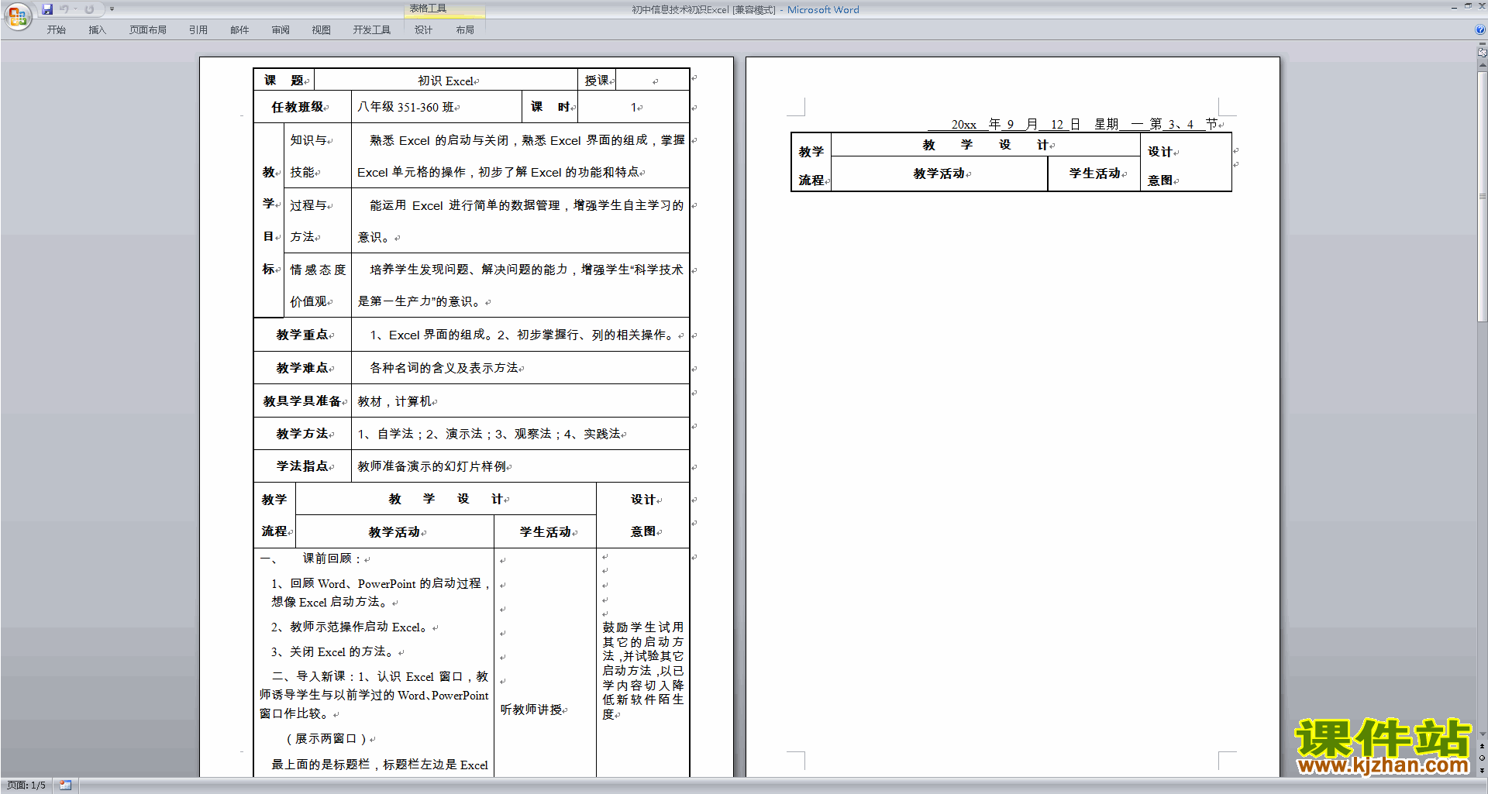Image resolution: width=1488 pixels, height=794 pixels.
Task: Open the 引用 ribbon tab
Action: 198,30
